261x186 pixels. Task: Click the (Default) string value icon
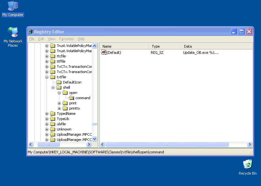[103, 53]
